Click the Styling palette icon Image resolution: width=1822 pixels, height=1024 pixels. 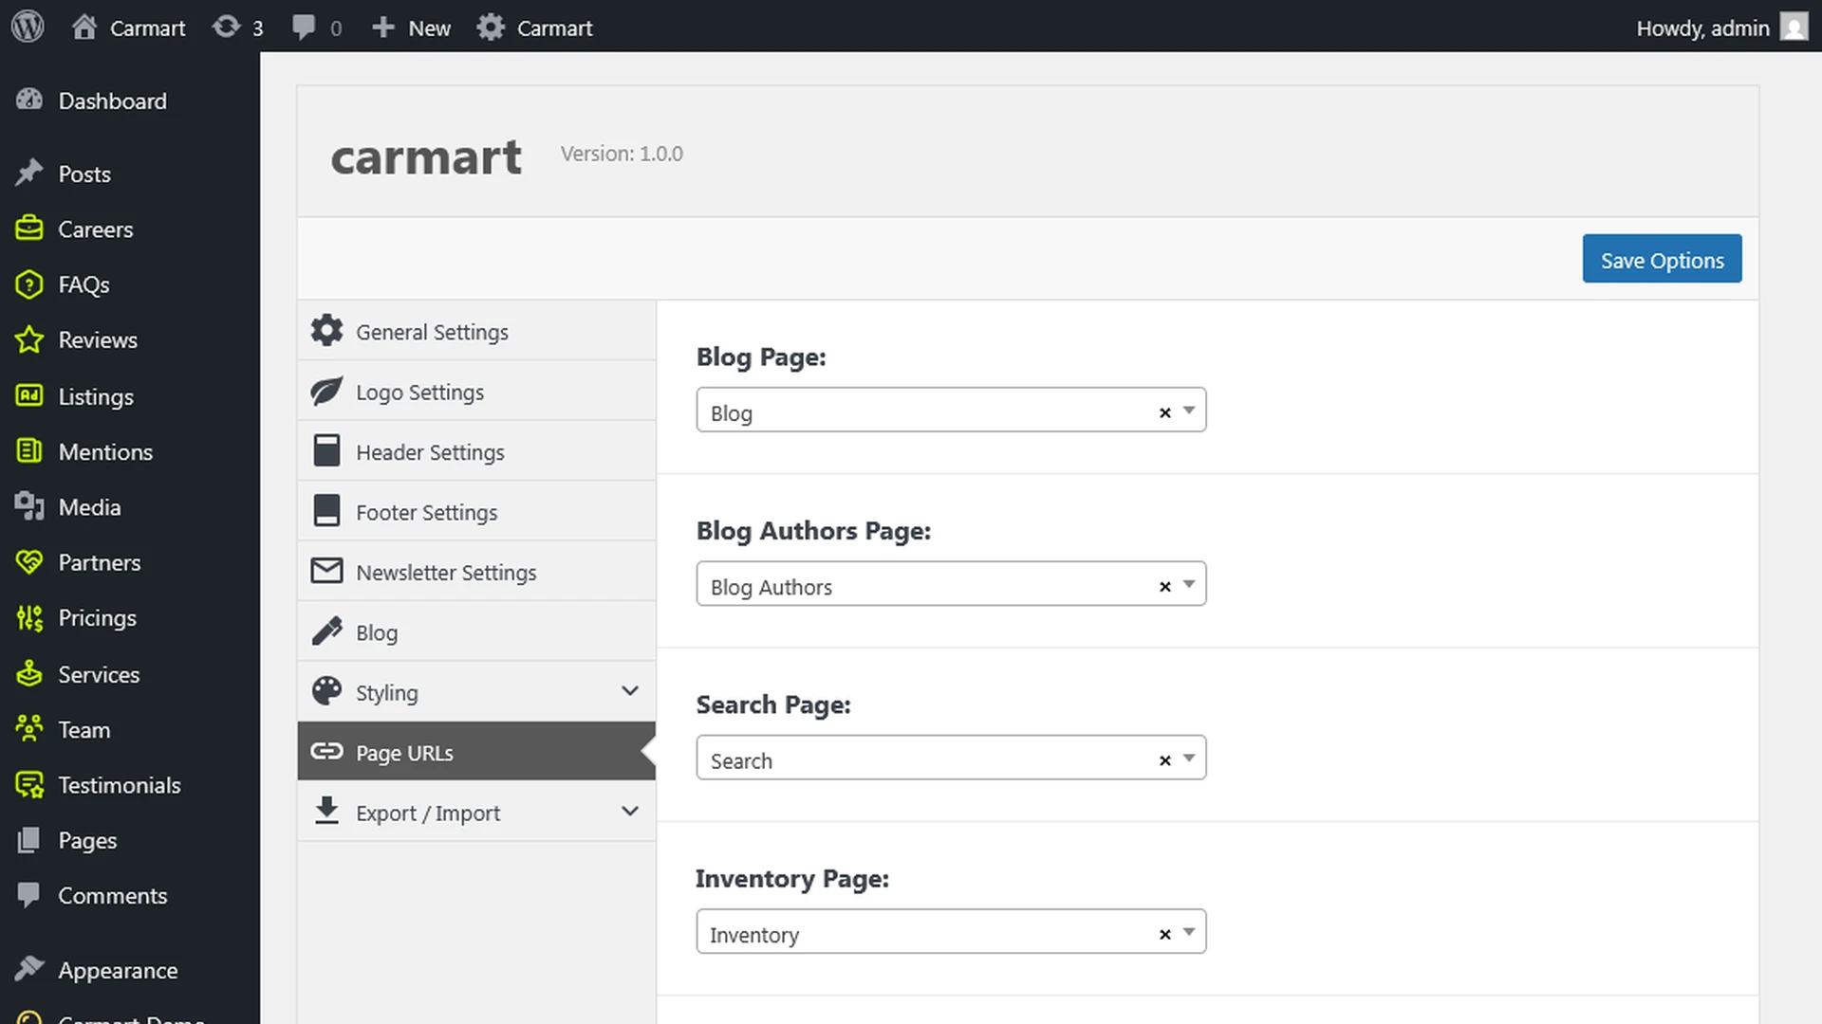[326, 691]
